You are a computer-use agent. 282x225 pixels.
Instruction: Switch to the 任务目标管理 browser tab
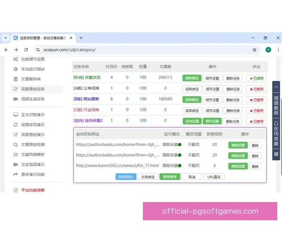coord(43,38)
